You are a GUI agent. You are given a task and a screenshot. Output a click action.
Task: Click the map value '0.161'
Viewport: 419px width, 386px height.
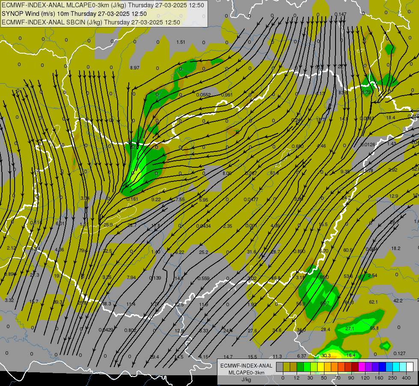tap(132, 199)
